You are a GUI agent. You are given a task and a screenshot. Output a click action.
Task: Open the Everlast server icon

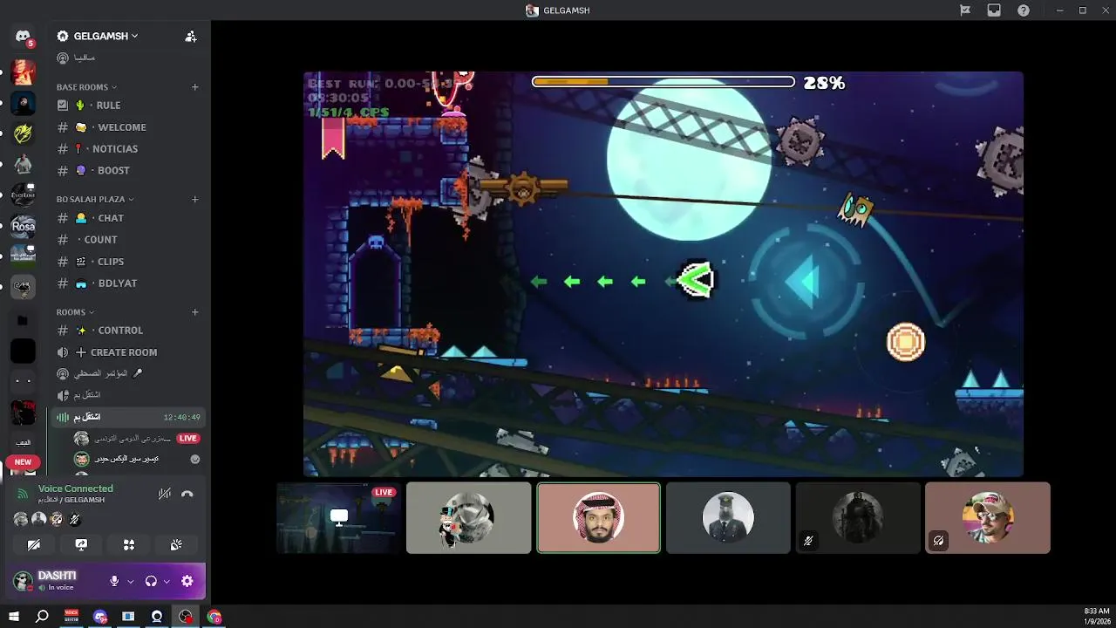[x=23, y=194]
